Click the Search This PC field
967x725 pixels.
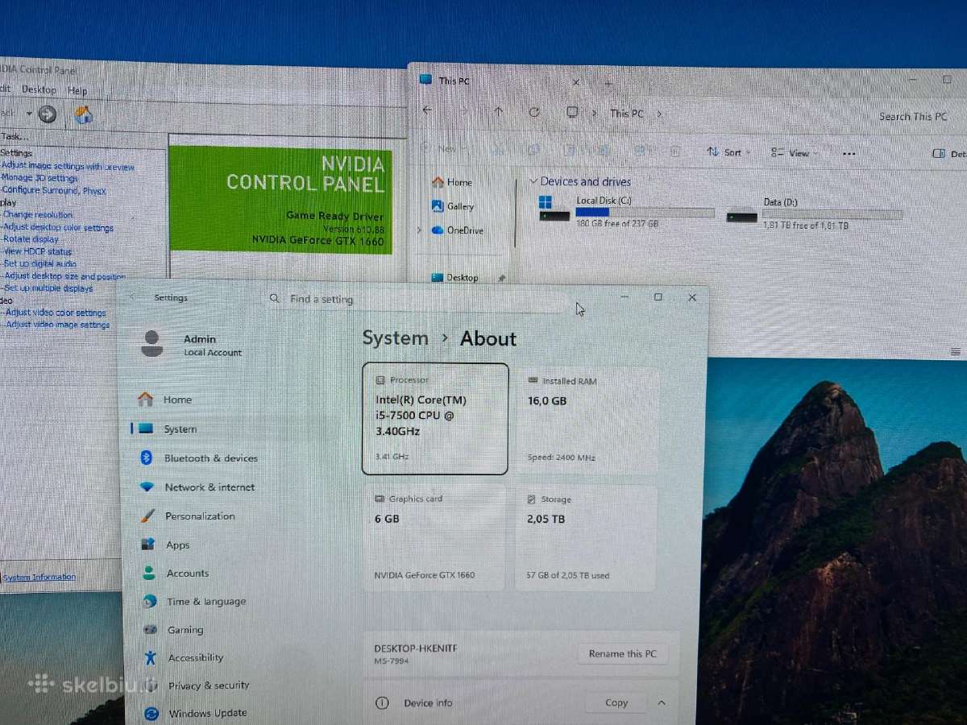tap(913, 117)
